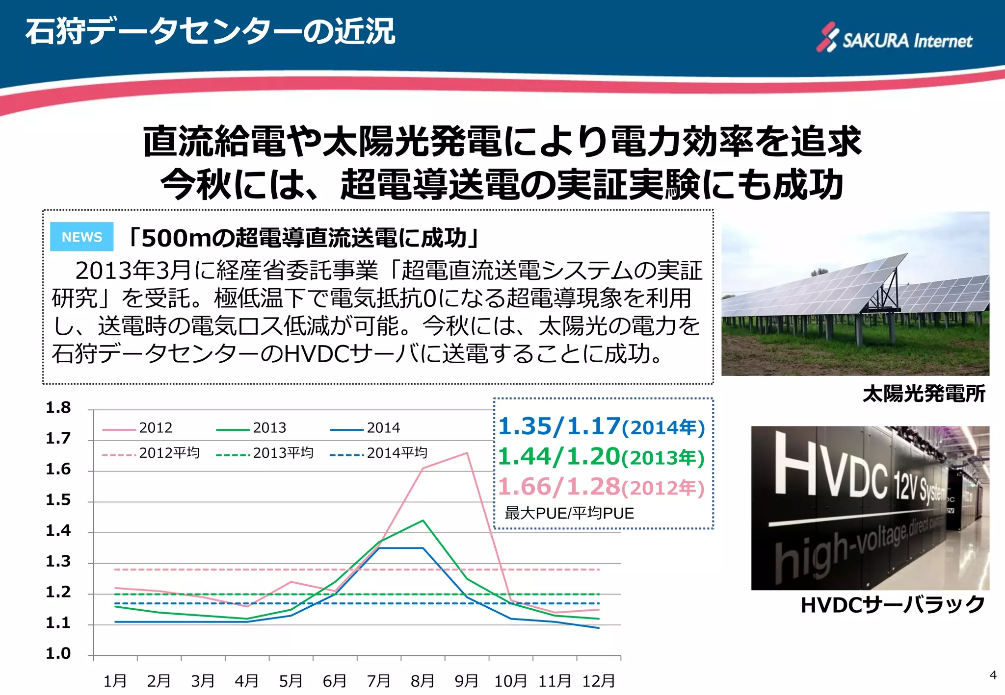Viewport: 1005px width, 695px height.
Task: Click the headline 直流給電や太陽光発電により電力効率を追求
Action: click(502, 142)
